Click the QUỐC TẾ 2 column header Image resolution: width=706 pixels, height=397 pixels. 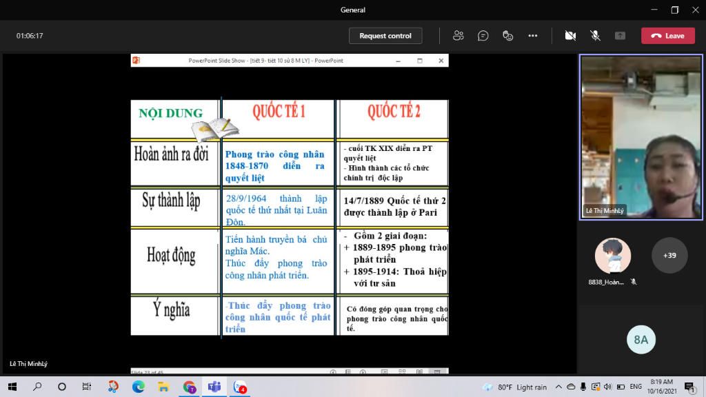pos(394,111)
